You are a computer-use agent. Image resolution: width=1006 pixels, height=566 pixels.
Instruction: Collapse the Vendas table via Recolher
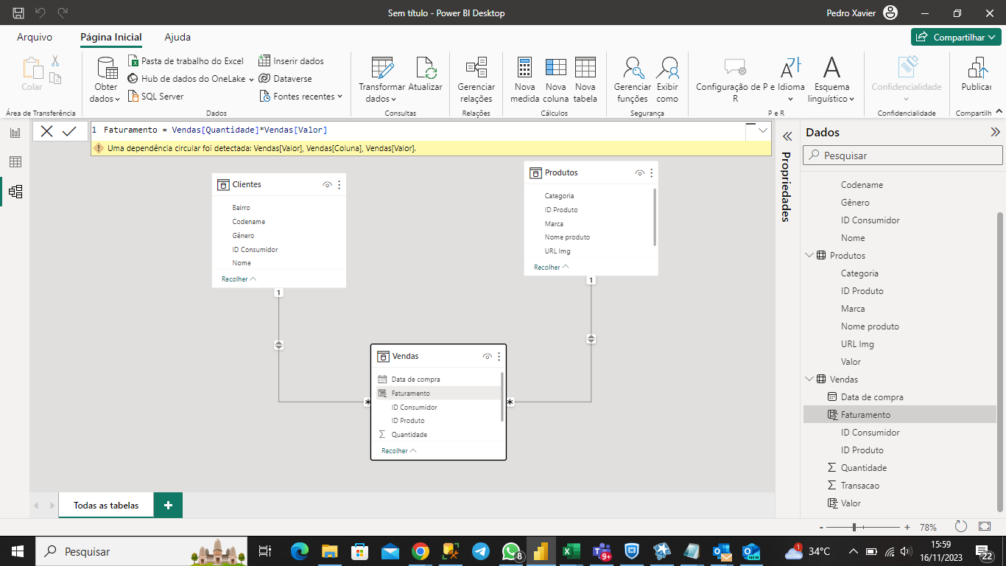click(x=399, y=451)
